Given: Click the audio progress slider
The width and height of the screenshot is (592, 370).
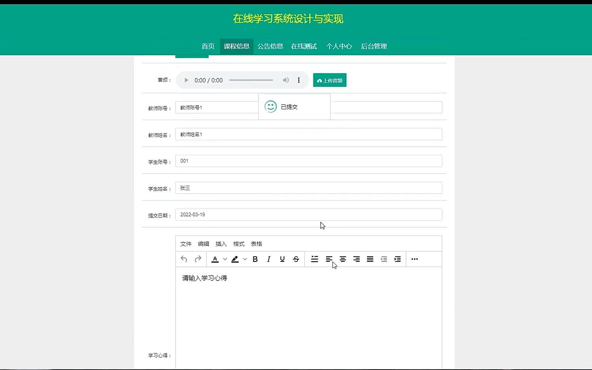Looking at the screenshot, I should point(251,80).
